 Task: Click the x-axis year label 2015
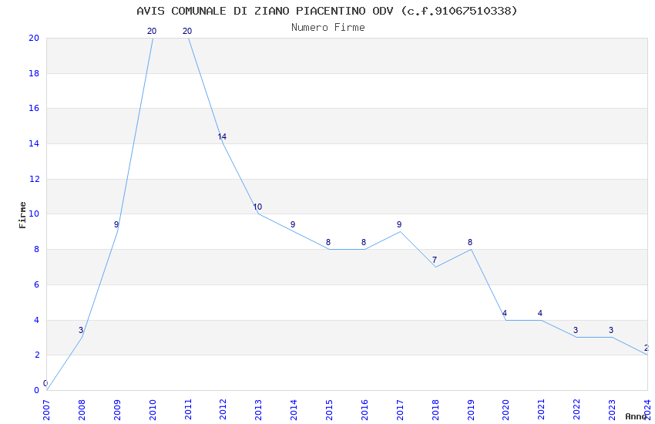pyautogui.click(x=329, y=410)
